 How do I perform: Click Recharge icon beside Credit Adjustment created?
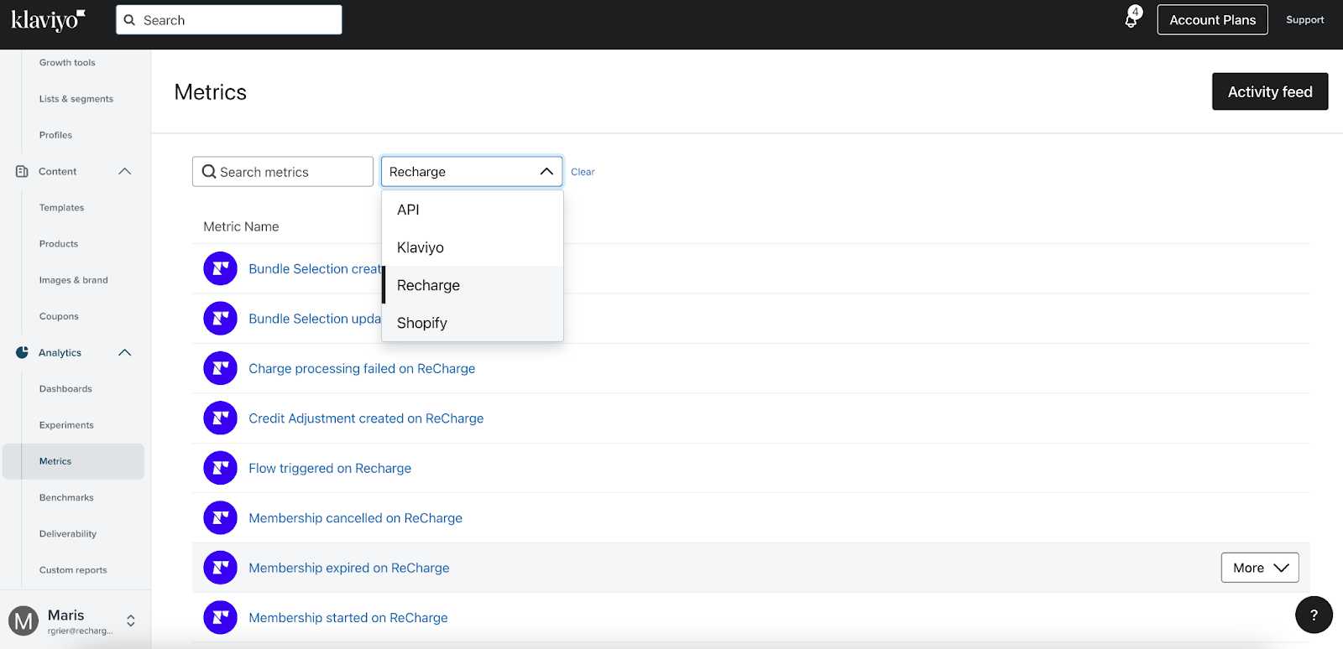tap(220, 418)
